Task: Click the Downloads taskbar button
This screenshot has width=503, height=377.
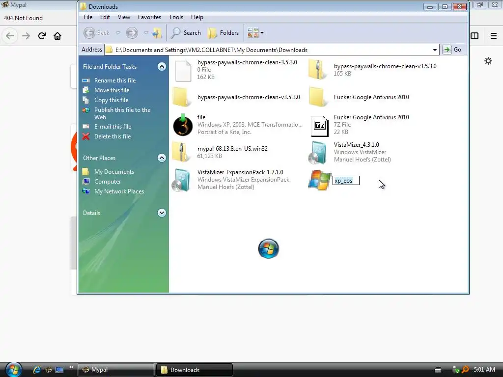Action: point(195,370)
